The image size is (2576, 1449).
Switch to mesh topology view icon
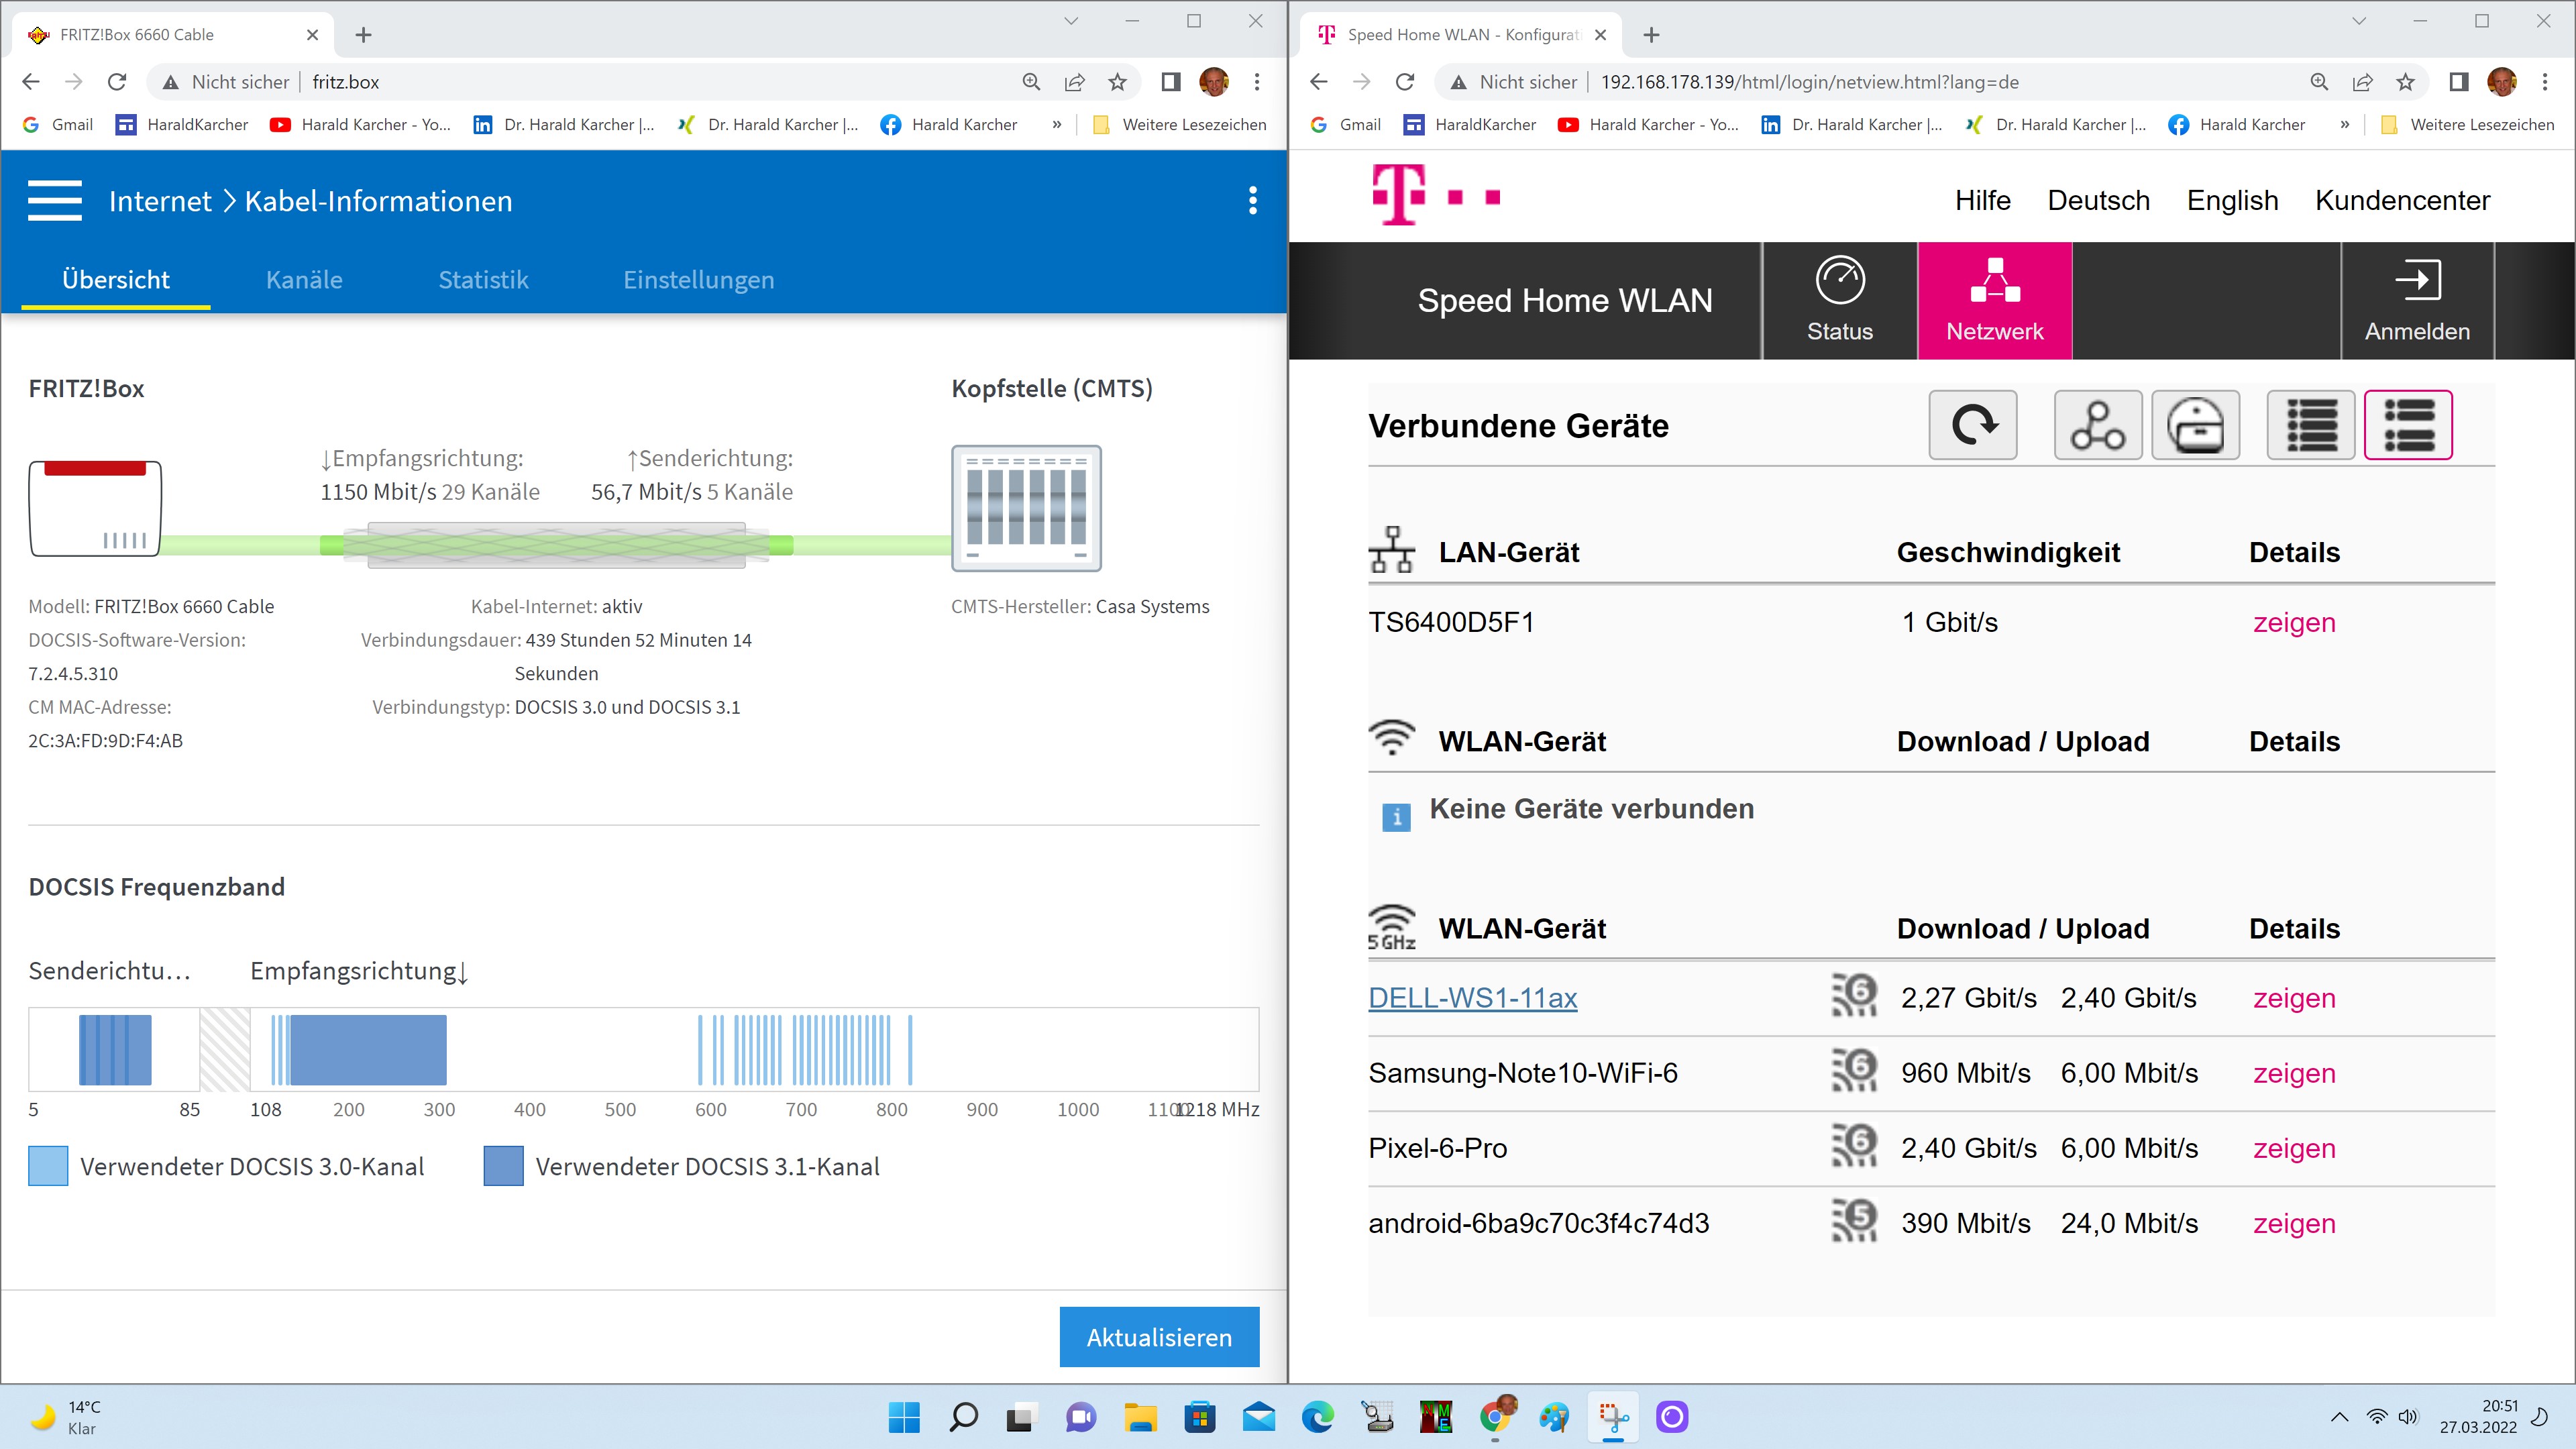pyautogui.click(x=2097, y=425)
